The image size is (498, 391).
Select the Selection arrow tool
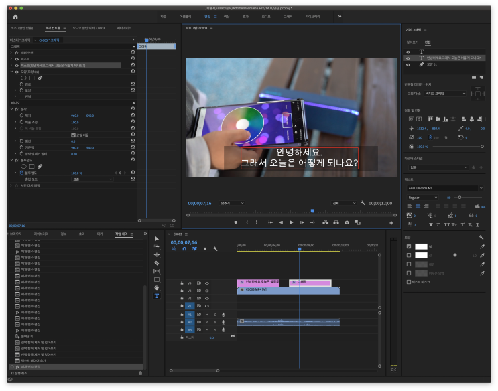(x=157, y=238)
